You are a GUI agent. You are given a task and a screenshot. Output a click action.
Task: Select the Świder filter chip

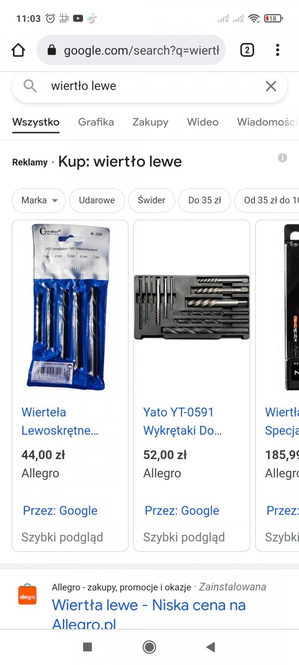tap(151, 200)
